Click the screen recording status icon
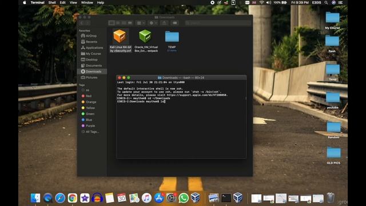Screen dimensions: 366x206 pos(212,2)
